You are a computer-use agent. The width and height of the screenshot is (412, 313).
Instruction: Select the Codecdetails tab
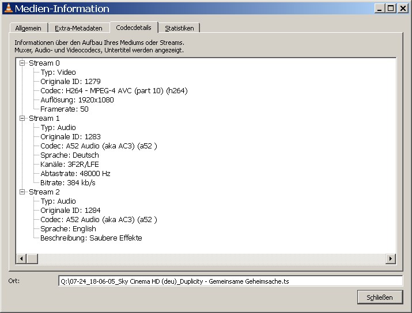point(134,28)
